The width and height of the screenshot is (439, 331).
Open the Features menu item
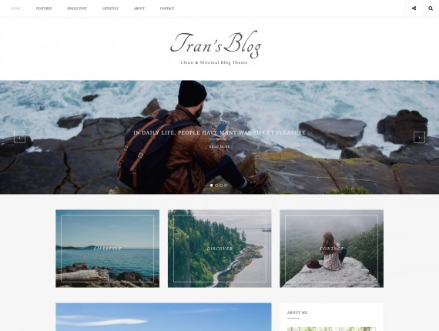click(x=44, y=8)
